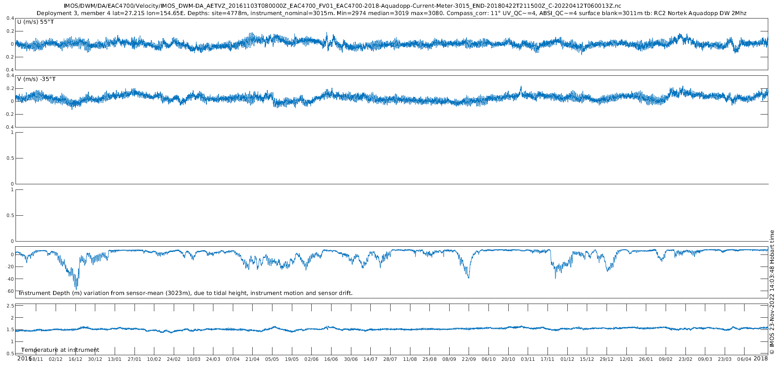
Task: Click the '06/04' date tick label
Action: pyautogui.click(x=745, y=360)
